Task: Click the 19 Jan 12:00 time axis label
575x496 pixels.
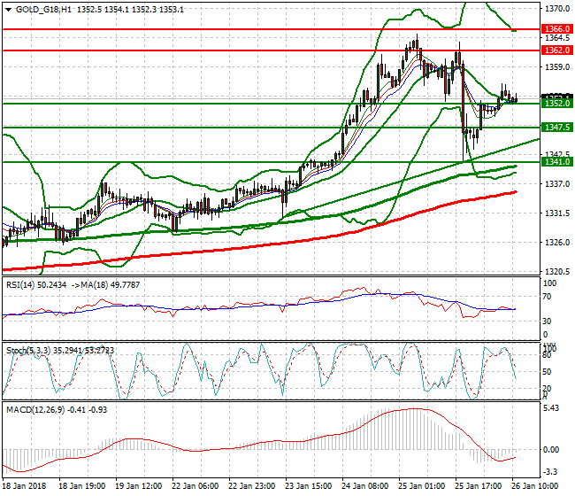Action: click(139, 486)
